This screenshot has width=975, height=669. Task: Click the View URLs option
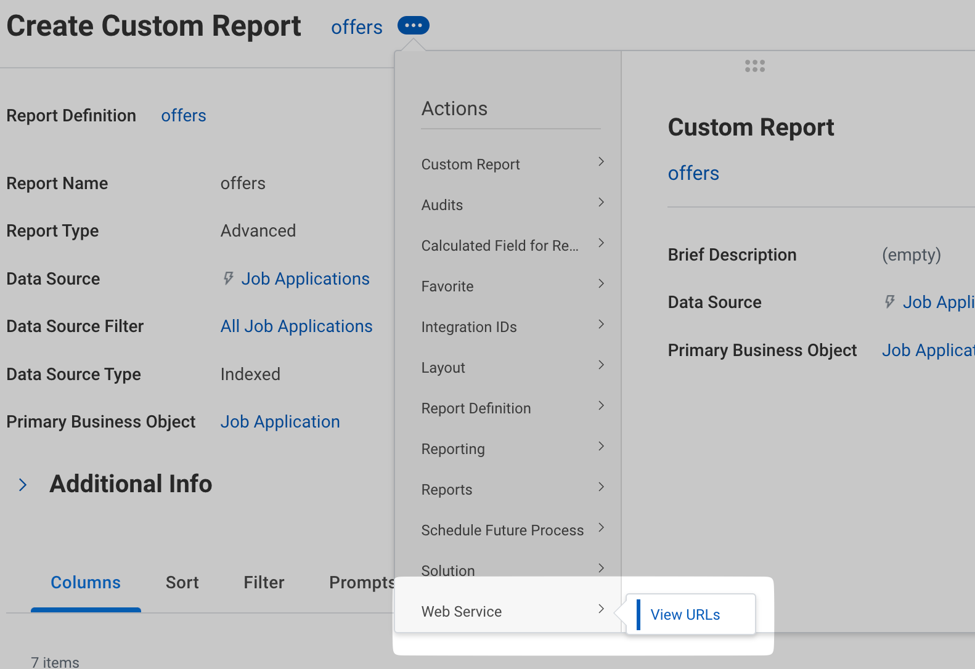click(685, 615)
